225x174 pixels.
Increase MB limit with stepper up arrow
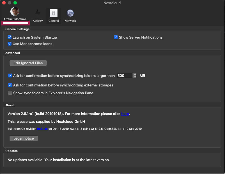(x=135, y=74)
